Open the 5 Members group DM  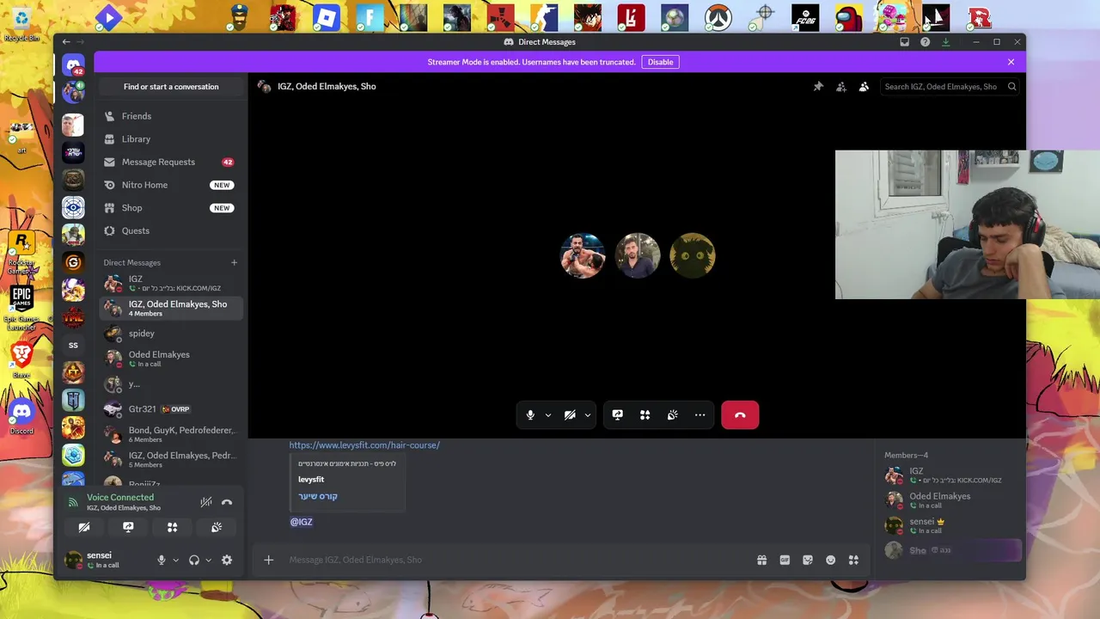pos(171,459)
